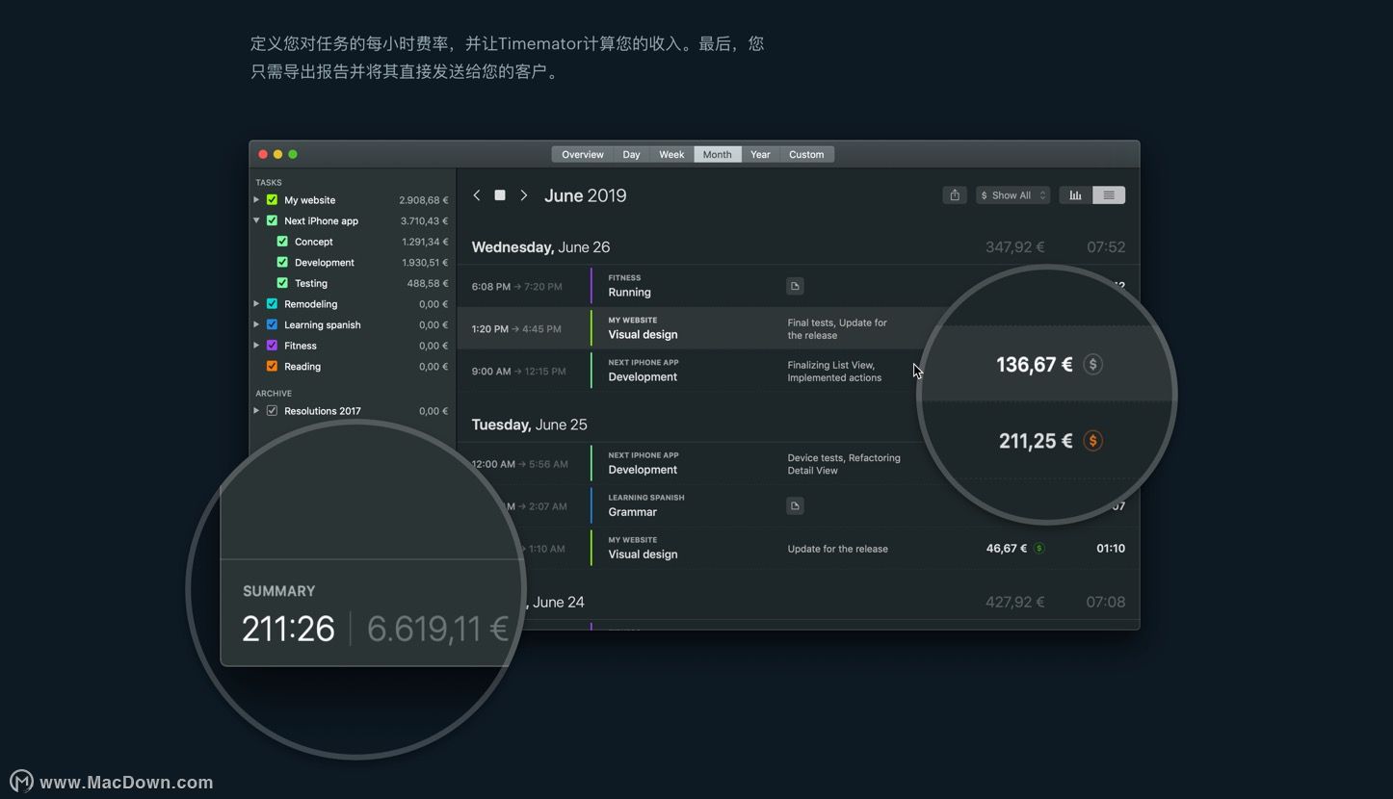
Task: Uncheck the Development subtask checkbox
Action: (x=282, y=262)
